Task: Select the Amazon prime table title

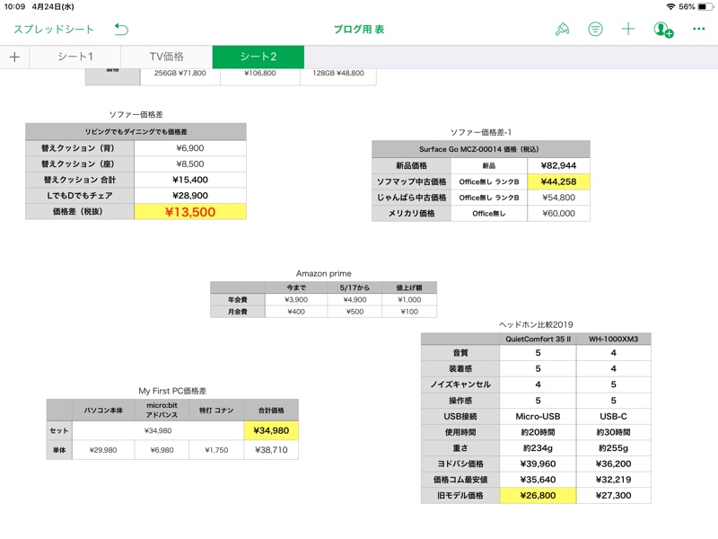Action: coord(323,273)
